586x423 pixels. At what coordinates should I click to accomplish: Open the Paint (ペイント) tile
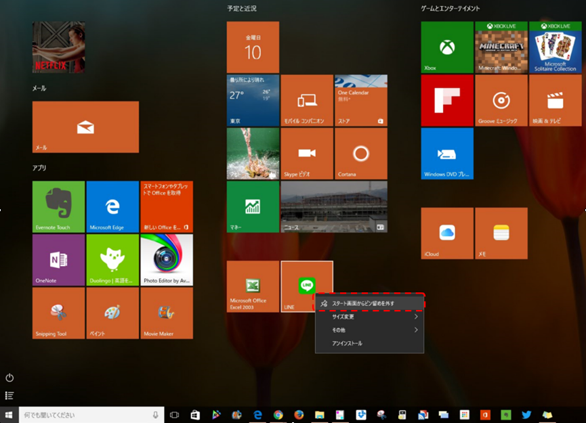112,313
